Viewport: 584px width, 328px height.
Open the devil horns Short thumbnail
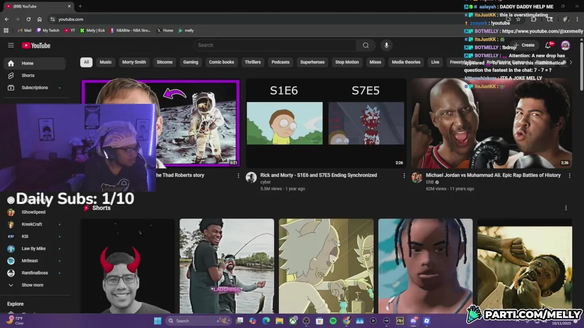click(128, 266)
